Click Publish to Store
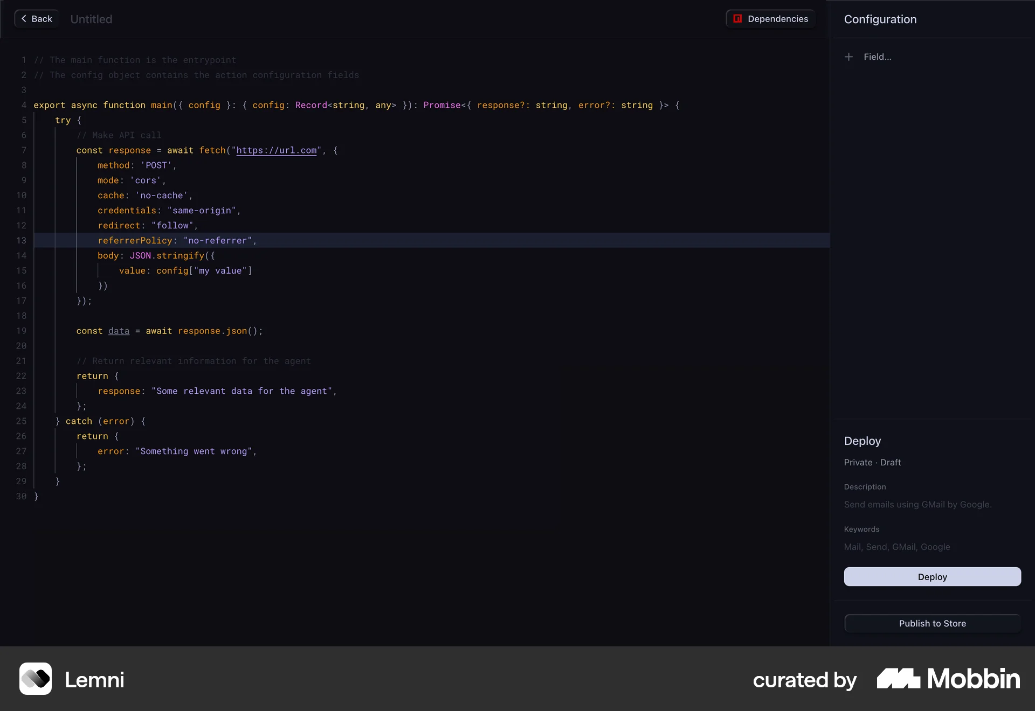Screen dimensions: 1035x711 click(932, 623)
